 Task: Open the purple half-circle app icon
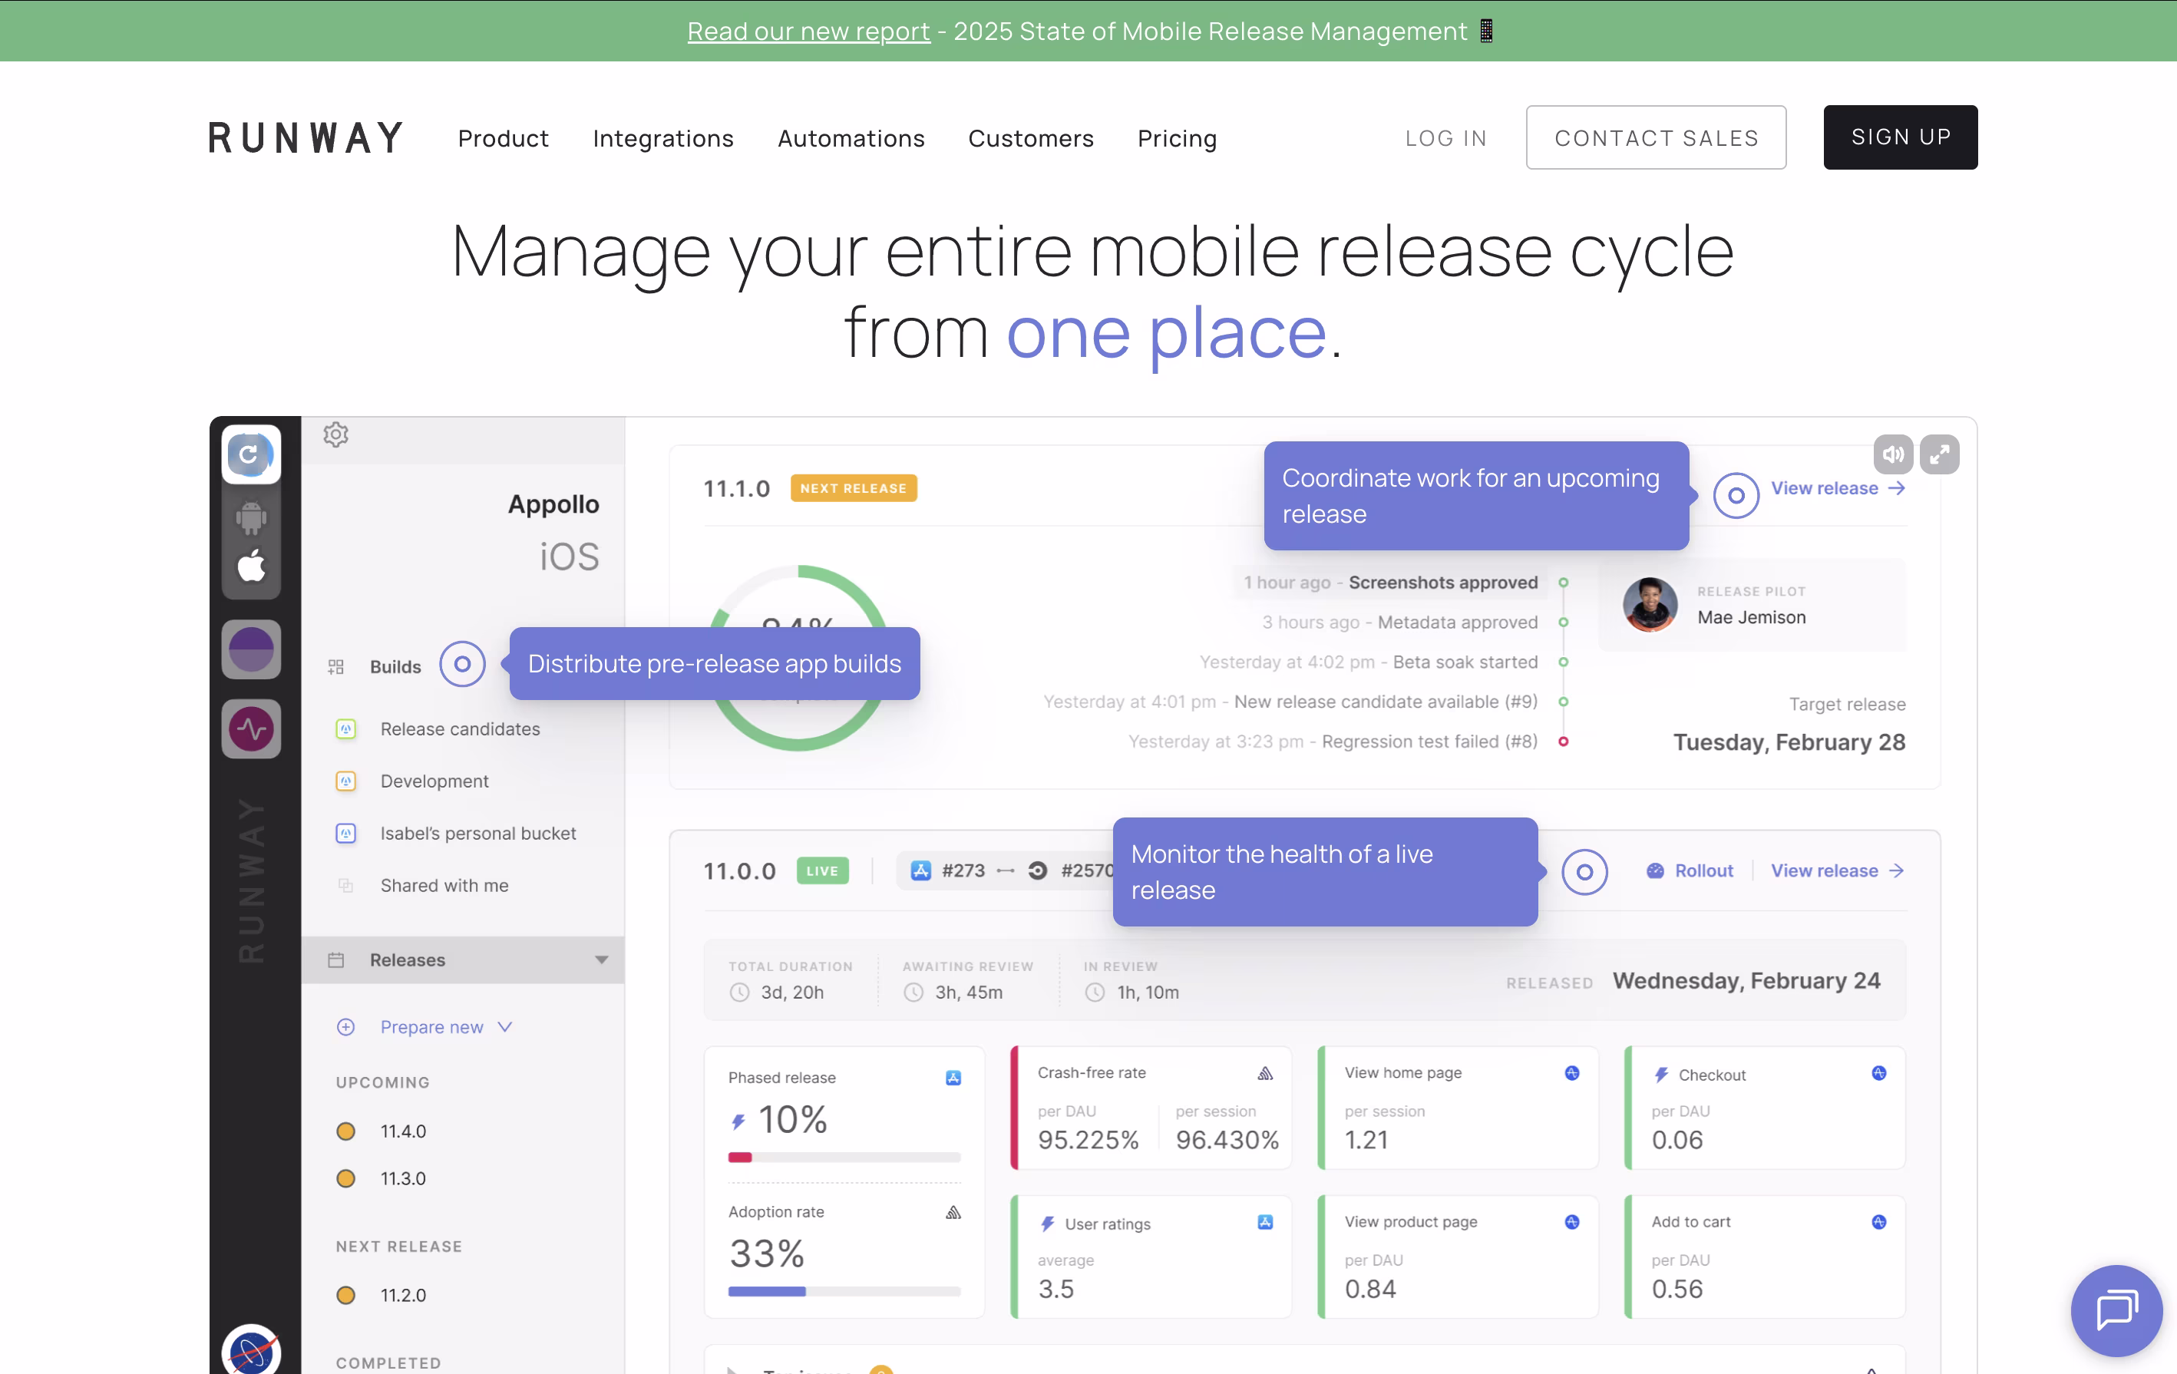point(251,650)
